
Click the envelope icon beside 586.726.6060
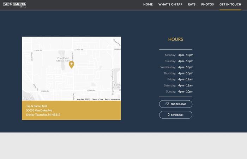tap(167, 104)
